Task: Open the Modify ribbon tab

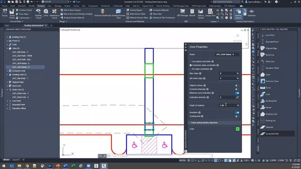Action: coord(32,6)
